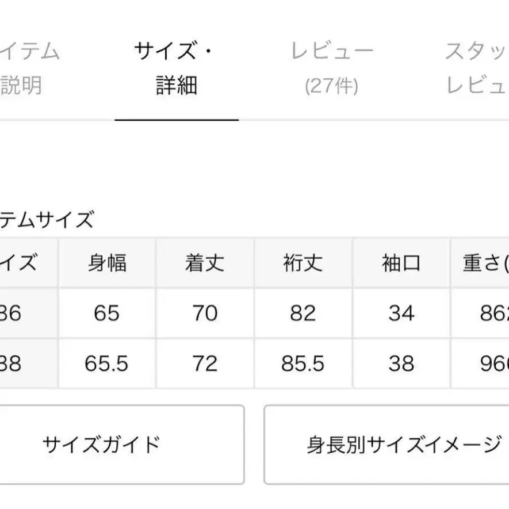Click the 袖口 column header
Viewport: 509px width, 509px height.
[x=401, y=263]
